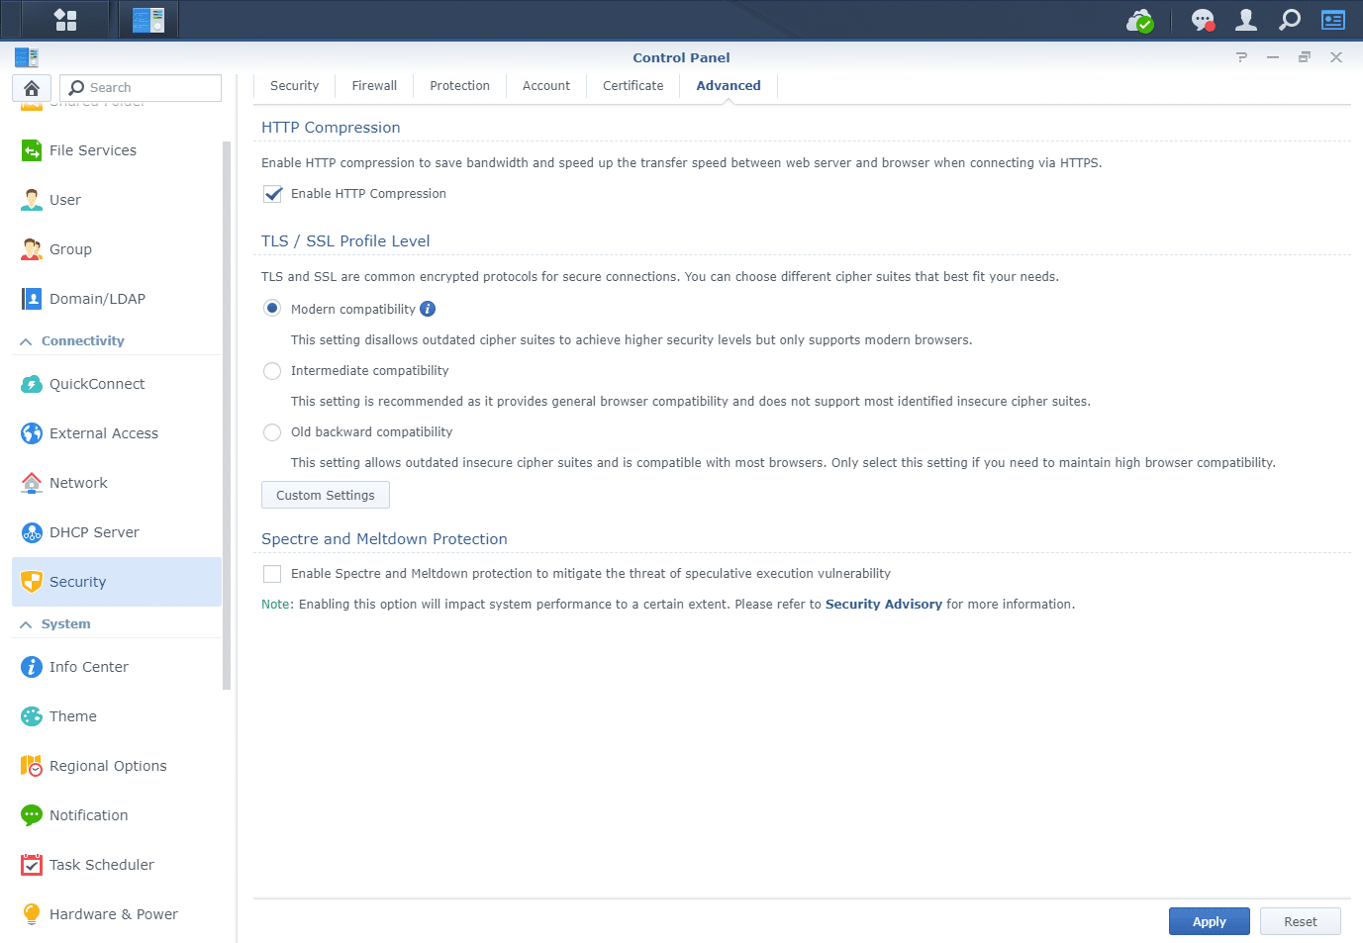Screen dimensions: 1363x943
Task: Open Regional Options settings
Action: [x=117, y=766]
